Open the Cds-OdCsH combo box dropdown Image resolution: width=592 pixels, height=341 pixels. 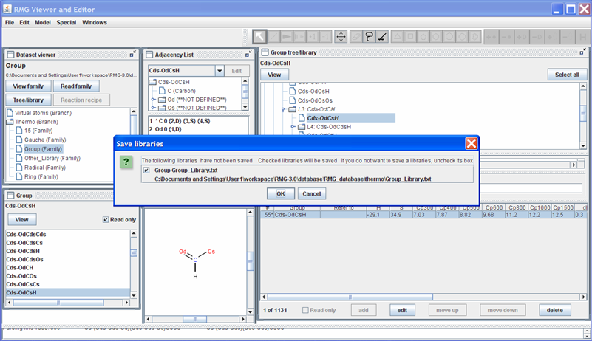click(220, 71)
